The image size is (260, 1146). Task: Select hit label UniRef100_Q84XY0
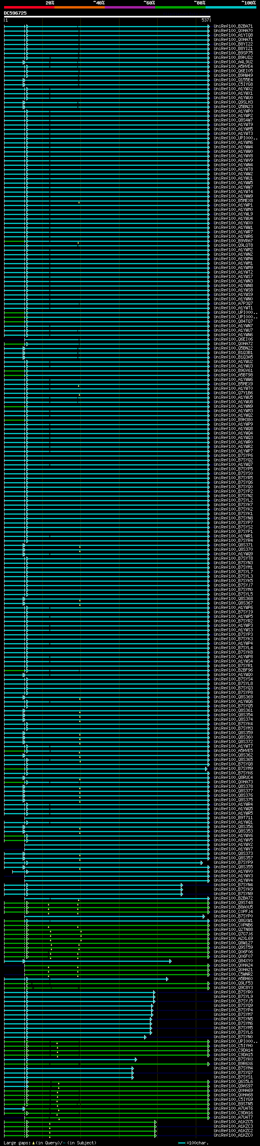coord(233,961)
